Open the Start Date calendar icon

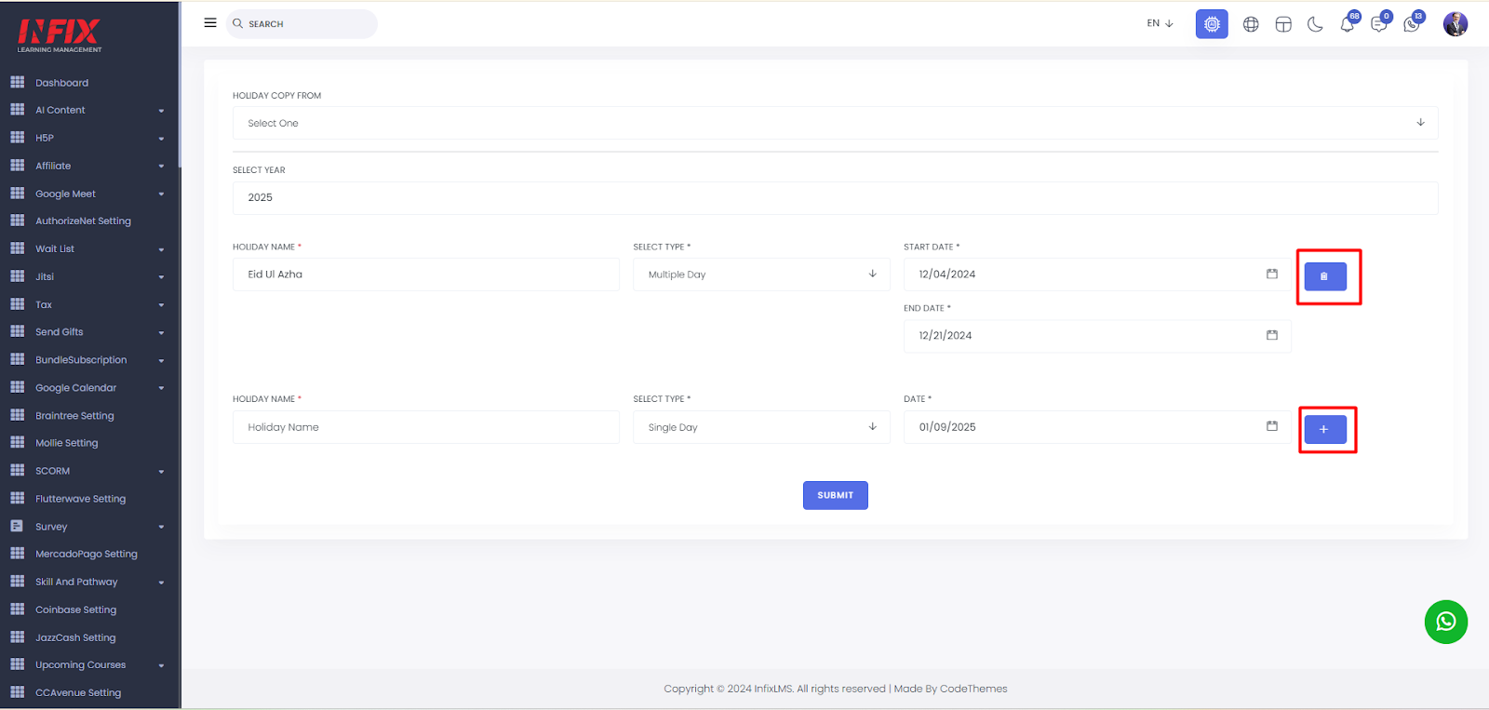1272,274
